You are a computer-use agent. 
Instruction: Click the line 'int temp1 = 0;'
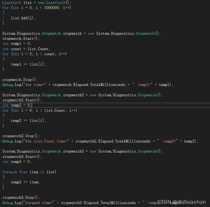point(17,44)
